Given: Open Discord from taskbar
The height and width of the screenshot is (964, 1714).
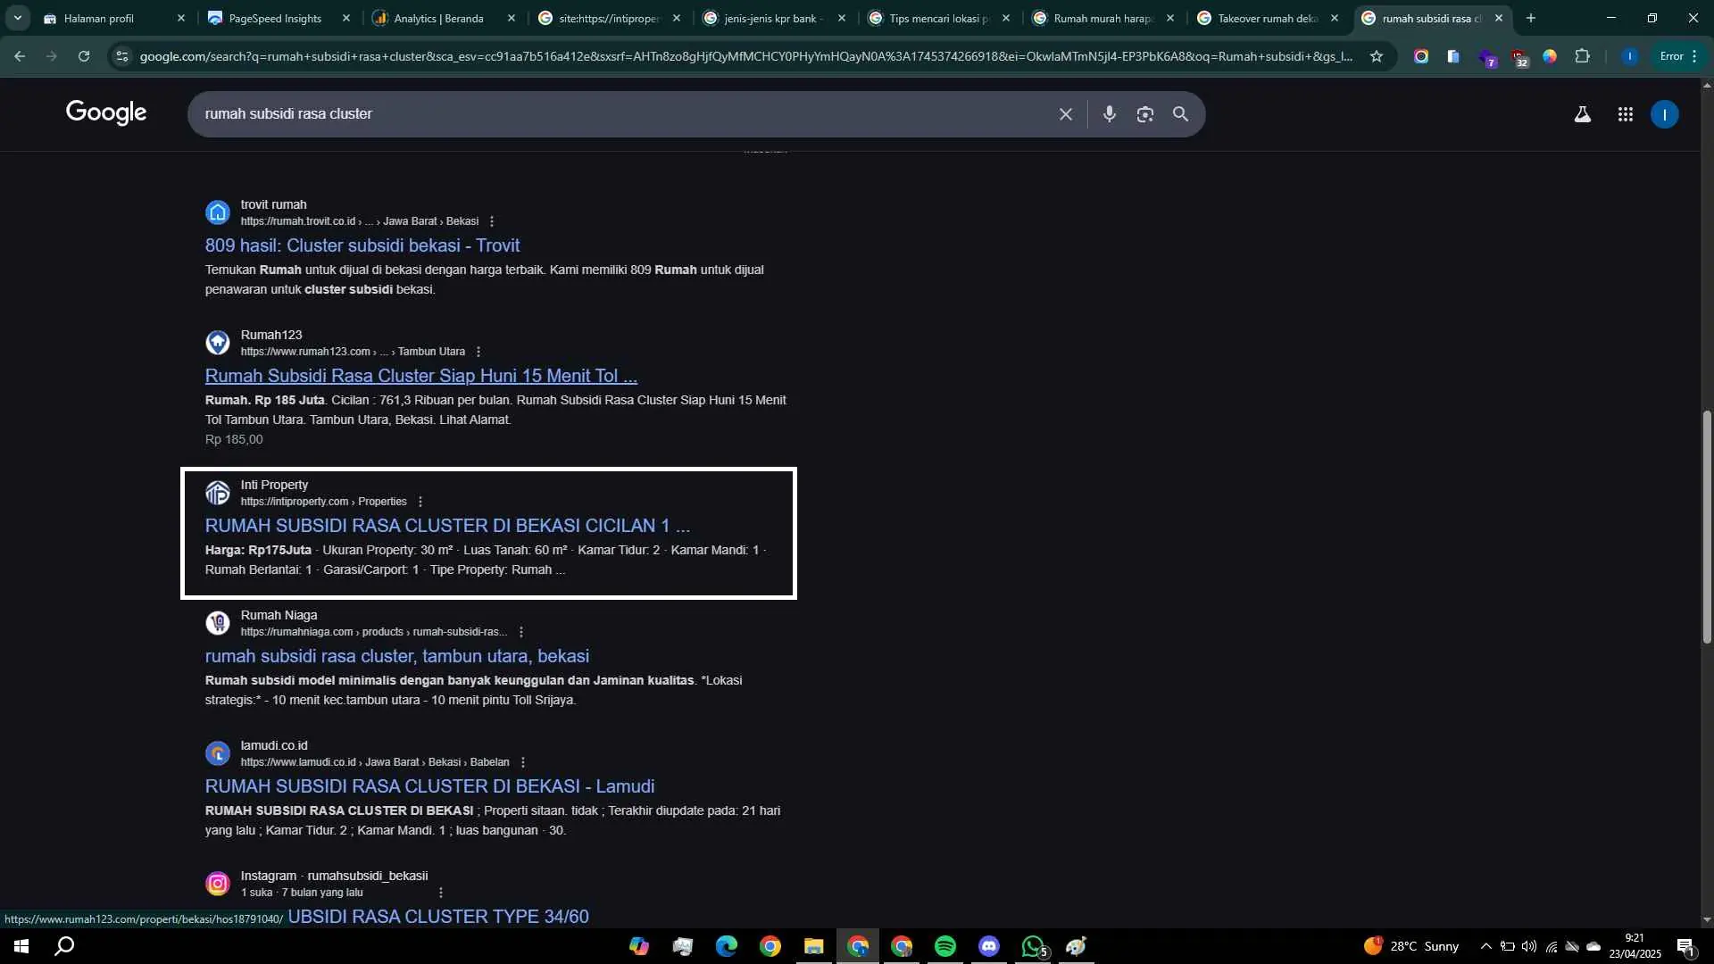Looking at the screenshot, I should [989, 946].
